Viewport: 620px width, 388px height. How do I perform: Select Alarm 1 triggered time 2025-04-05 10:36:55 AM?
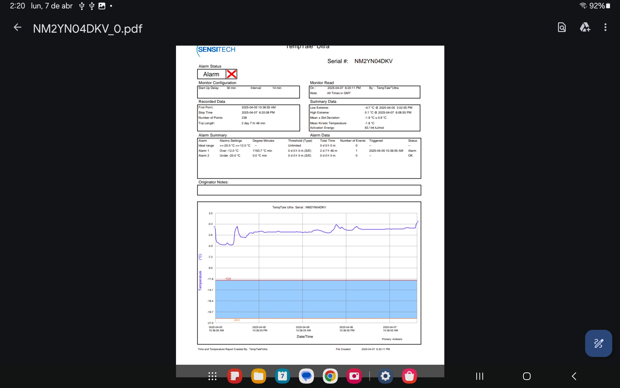386,151
